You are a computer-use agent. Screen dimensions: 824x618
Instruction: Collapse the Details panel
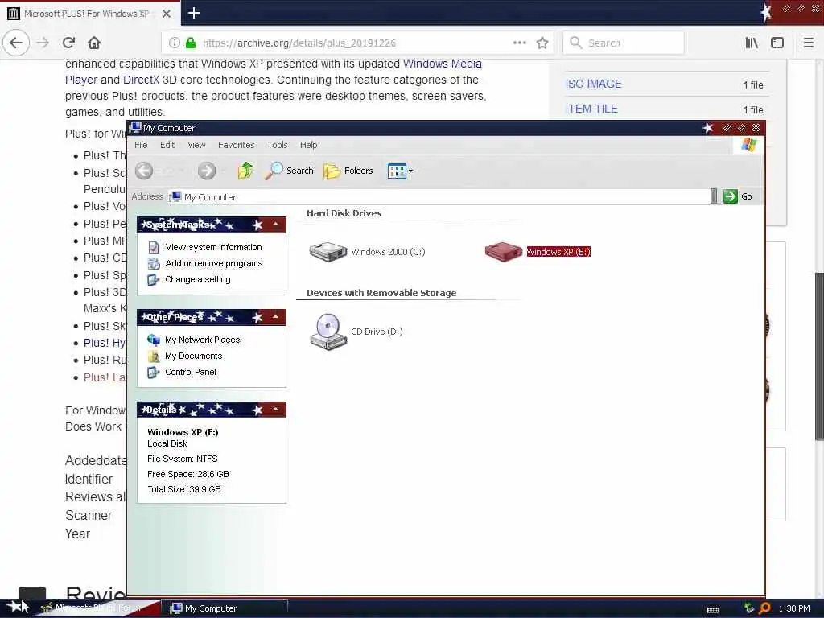point(275,410)
